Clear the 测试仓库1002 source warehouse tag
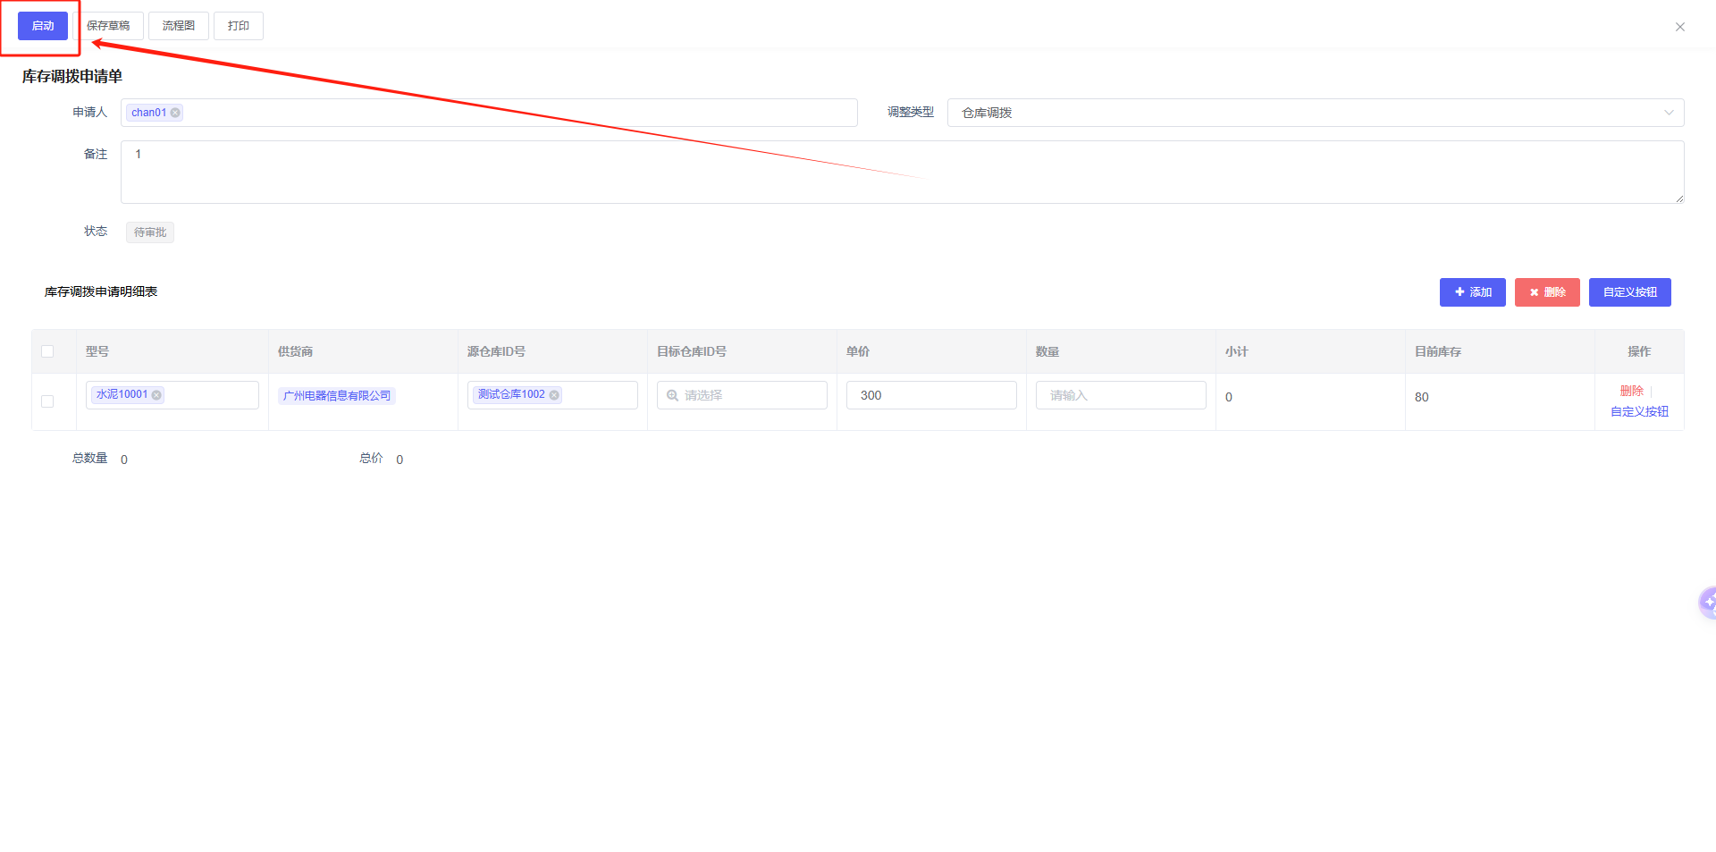This screenshot has height=852, width=1716. coord(554,395)
